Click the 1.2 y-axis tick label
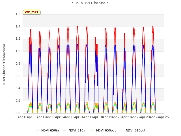The height and width of the screenshot is (136, 181). tap(18, 39)
